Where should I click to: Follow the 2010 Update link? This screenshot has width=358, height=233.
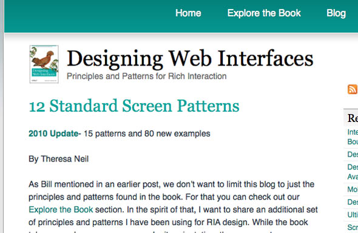click(x=53, y=133)
